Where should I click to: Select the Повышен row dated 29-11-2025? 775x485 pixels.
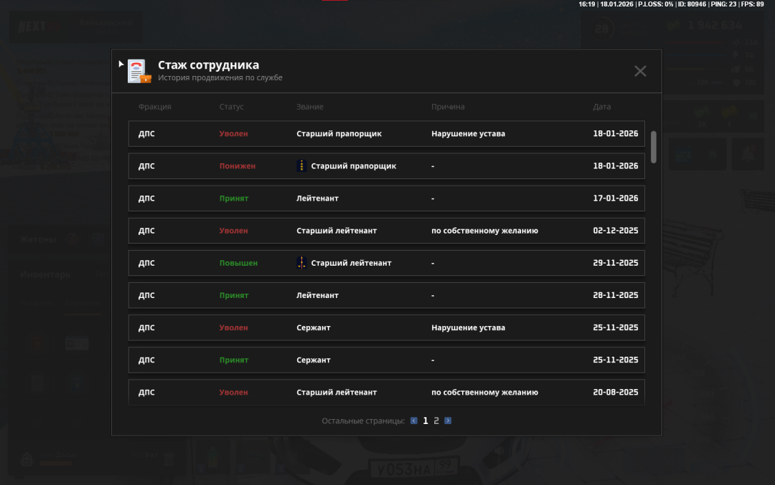pyautogui.click(x=386, y=263)
